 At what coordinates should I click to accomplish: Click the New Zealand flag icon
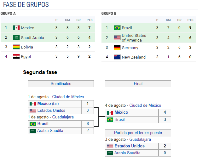tap(117, 57)
